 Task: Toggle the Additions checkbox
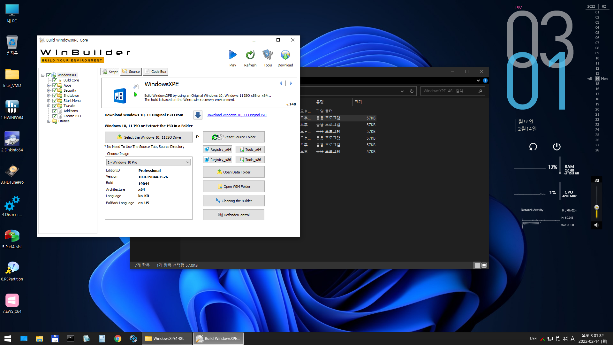55,111
